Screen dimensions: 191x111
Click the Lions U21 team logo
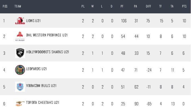(x=20, y=21)
